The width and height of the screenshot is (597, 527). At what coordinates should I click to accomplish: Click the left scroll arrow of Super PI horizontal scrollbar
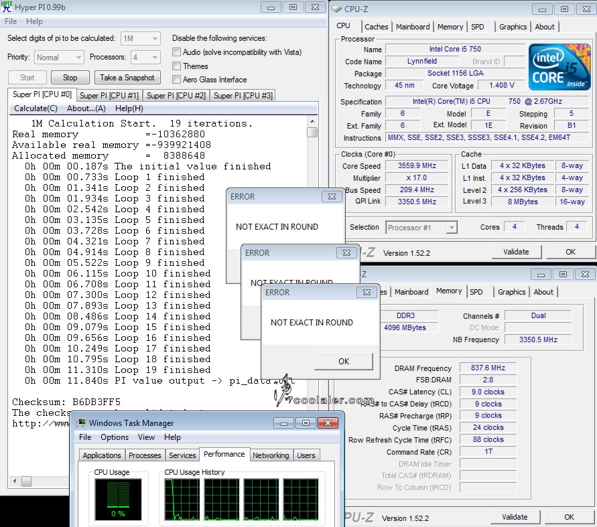click(x=15, y=481)
